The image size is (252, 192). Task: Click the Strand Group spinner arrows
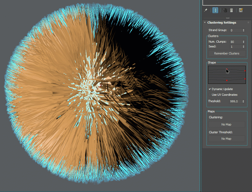pyautogui.click(x=243, y=30)
